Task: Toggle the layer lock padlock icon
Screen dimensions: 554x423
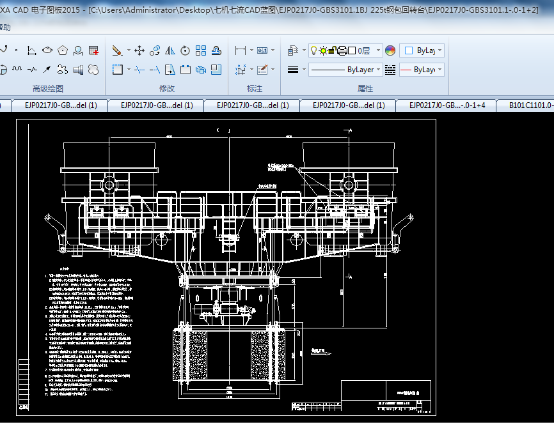Action: (x=333, y=50)
